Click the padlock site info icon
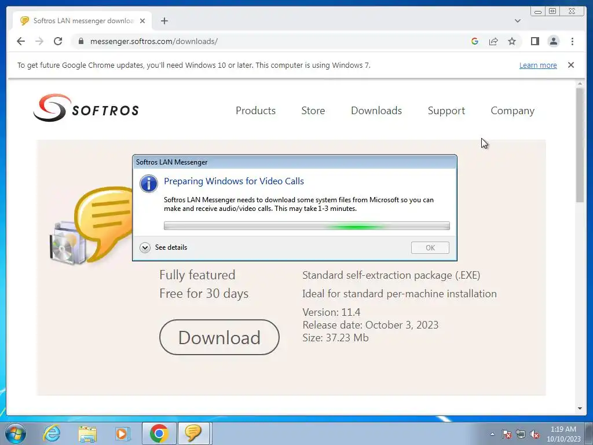Screen dimensions: 593x445 click(x=80, y=41)
